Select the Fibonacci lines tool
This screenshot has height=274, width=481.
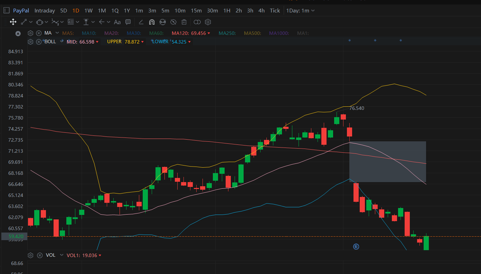71,22
